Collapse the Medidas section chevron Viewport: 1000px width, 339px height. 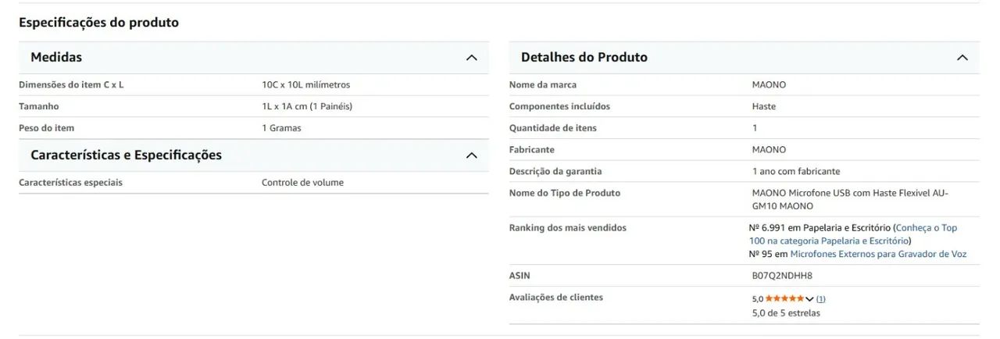click(x=471, y=58)
